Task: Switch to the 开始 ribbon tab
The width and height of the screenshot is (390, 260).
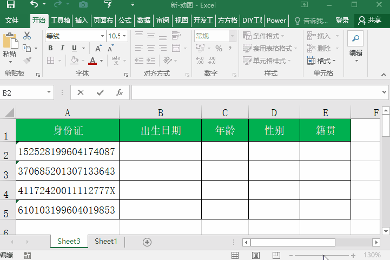Action: [39, 21]
